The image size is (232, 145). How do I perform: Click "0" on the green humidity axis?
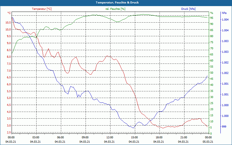[x=211, y=134]
